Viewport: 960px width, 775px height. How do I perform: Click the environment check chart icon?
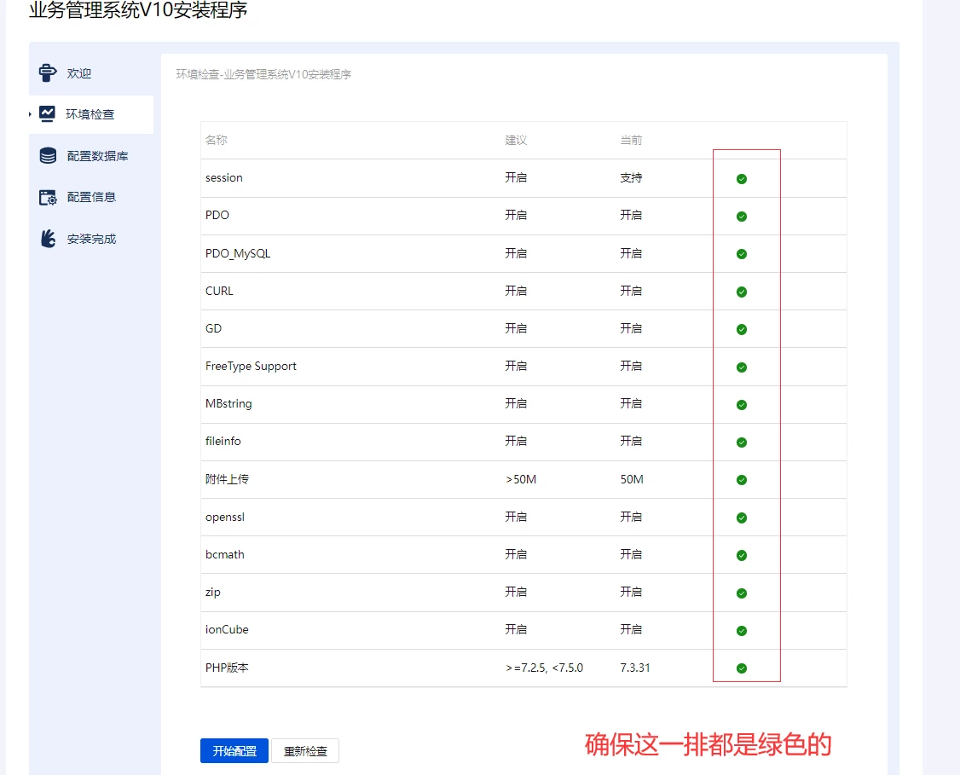pos(48,114)
